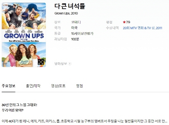Click the 15세이상관람가 age rating text

click(82, 34)
